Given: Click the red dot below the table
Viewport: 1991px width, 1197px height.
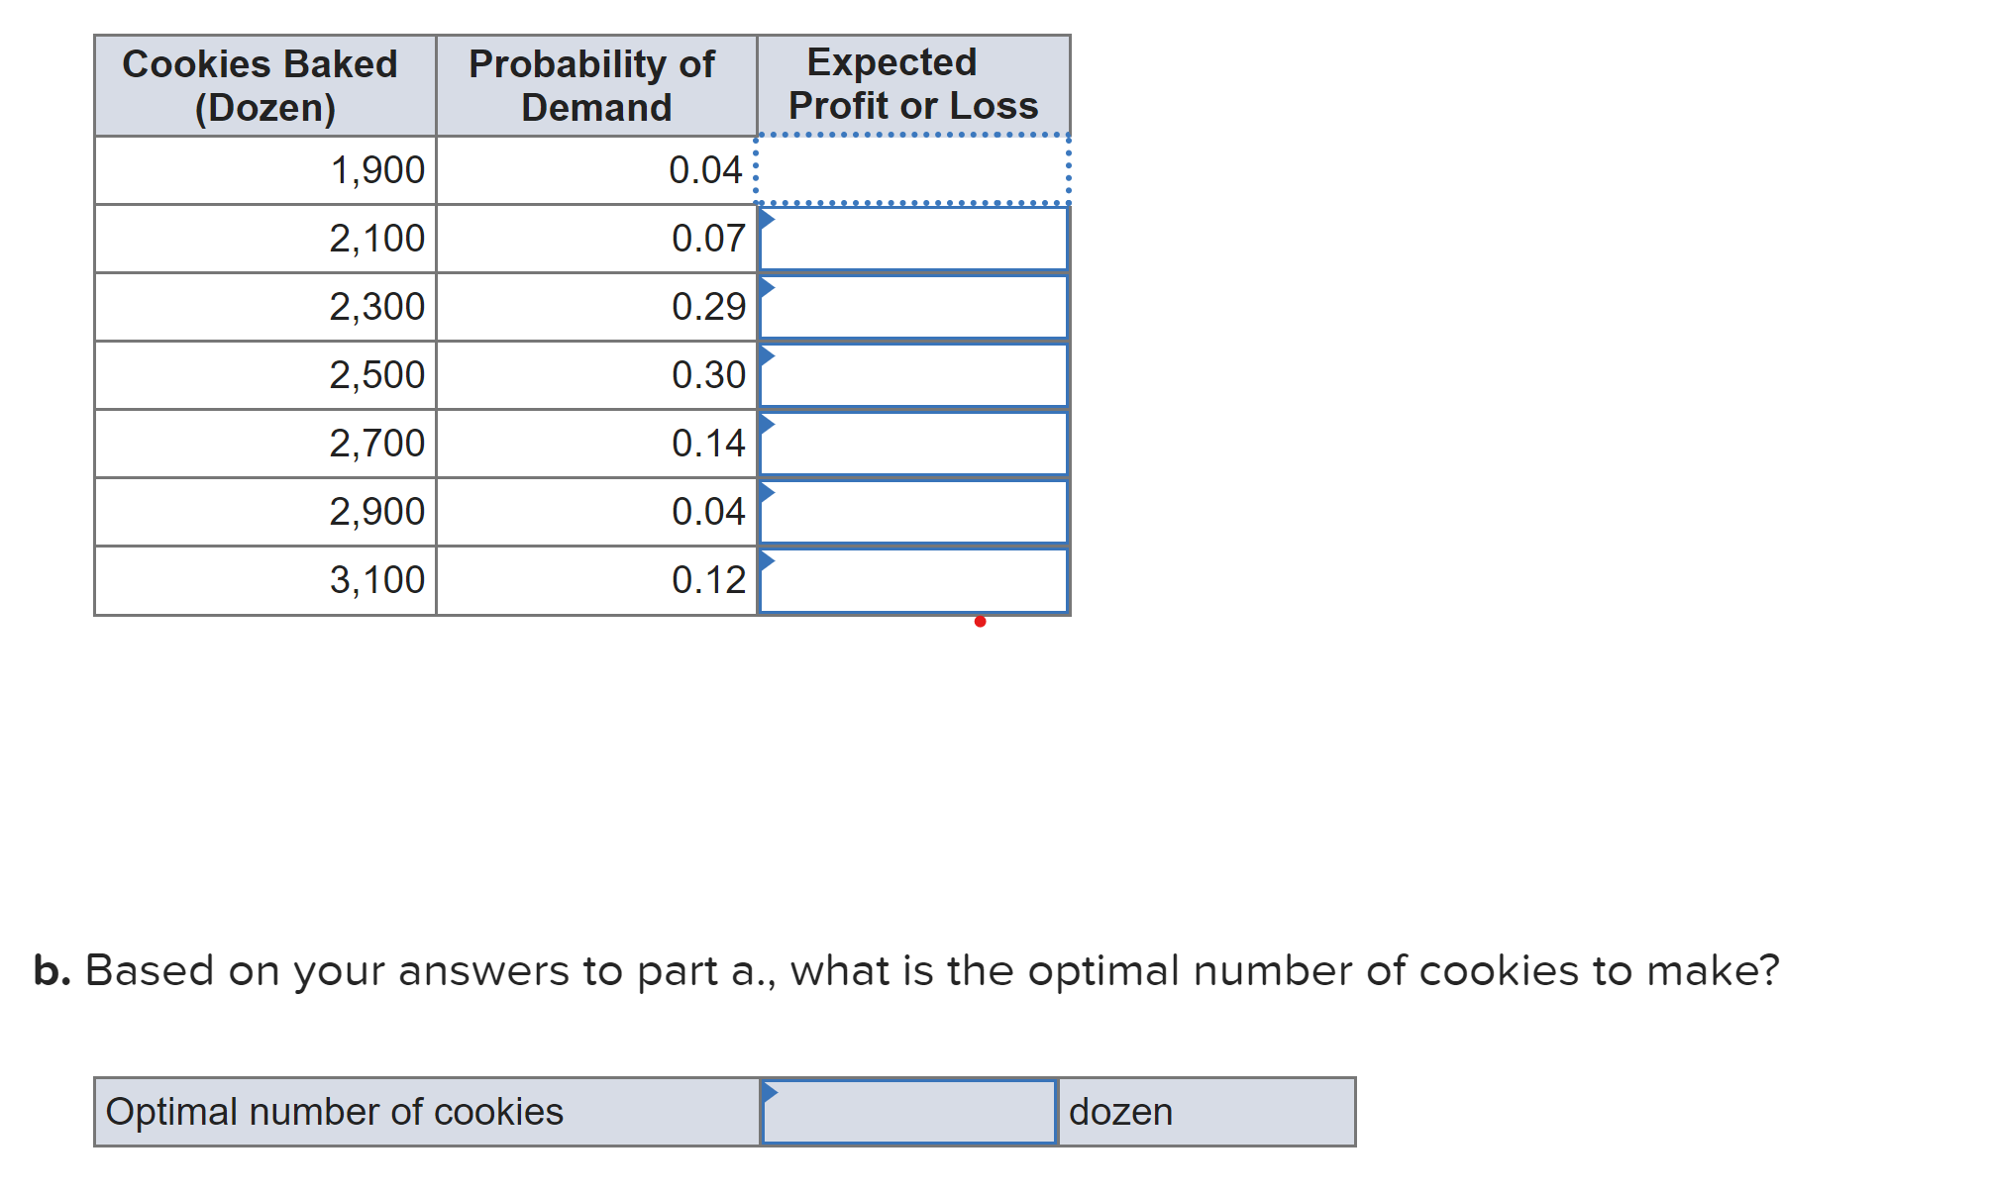Looking at the screenshot, I should [981, 620].
